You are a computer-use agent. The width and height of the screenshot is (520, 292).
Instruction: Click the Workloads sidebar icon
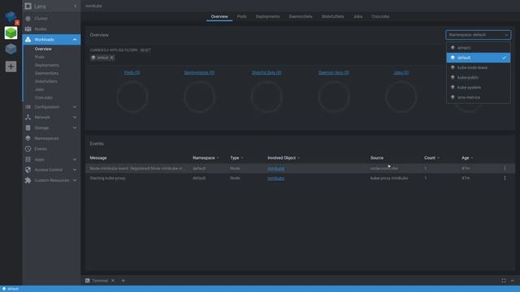[28, 40]
